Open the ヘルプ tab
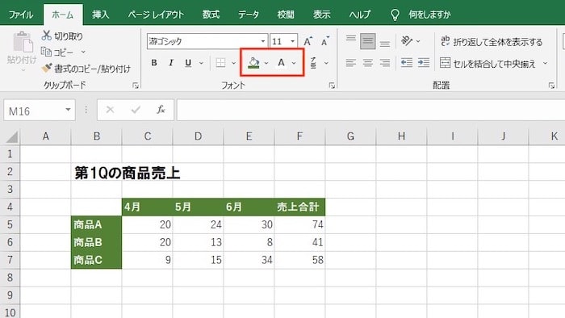The height and width of the screenshot is (318, 565). tap(360, 15)
